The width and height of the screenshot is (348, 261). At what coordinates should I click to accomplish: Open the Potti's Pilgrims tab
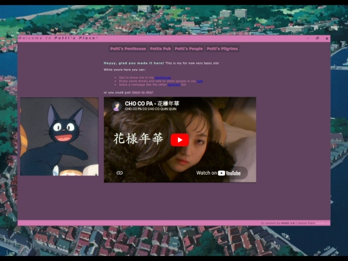222,48
